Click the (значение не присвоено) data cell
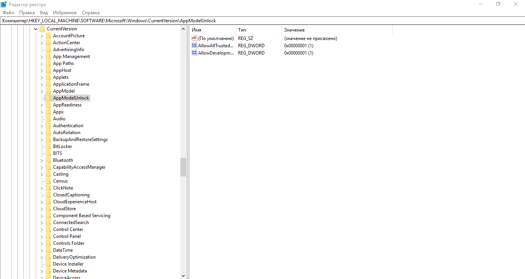The width and height of the screenshot is (525, 279). tap(311, 38)
